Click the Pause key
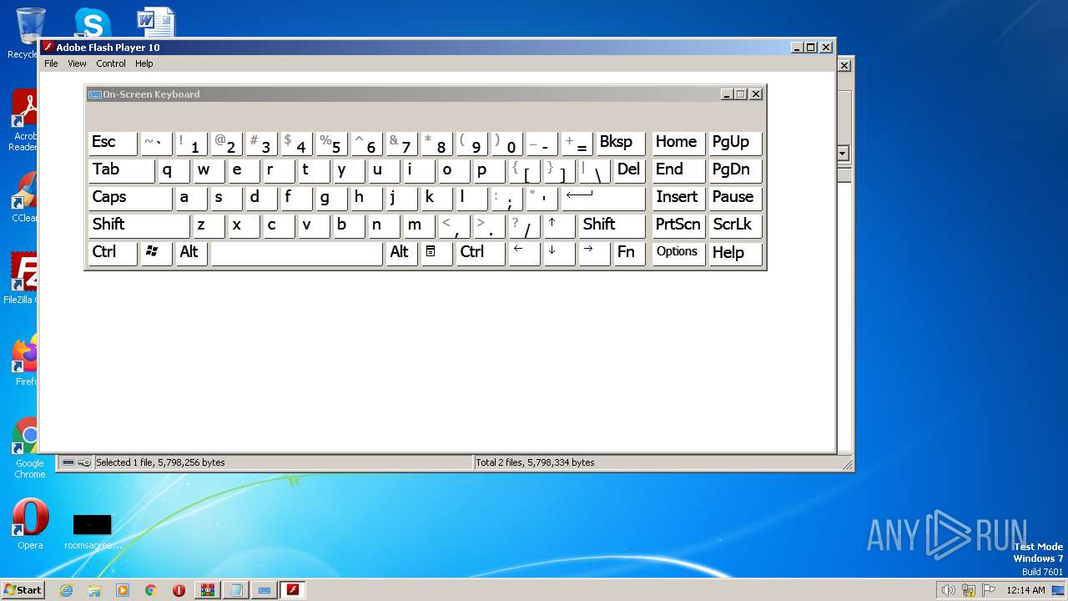Viewport: 1068px width, 601px height. pos(735,198)
